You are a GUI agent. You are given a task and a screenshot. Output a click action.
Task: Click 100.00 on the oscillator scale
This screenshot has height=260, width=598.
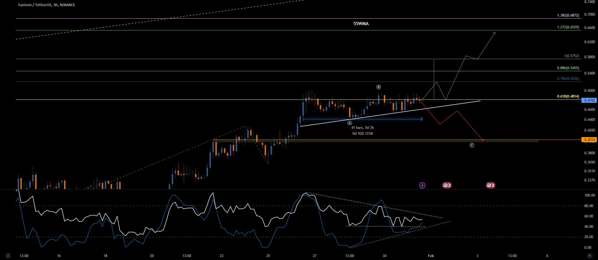[589, 195]
